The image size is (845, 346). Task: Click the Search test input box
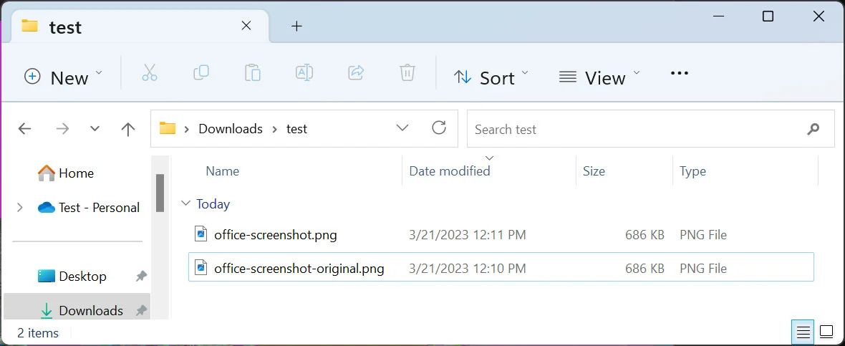637,129
